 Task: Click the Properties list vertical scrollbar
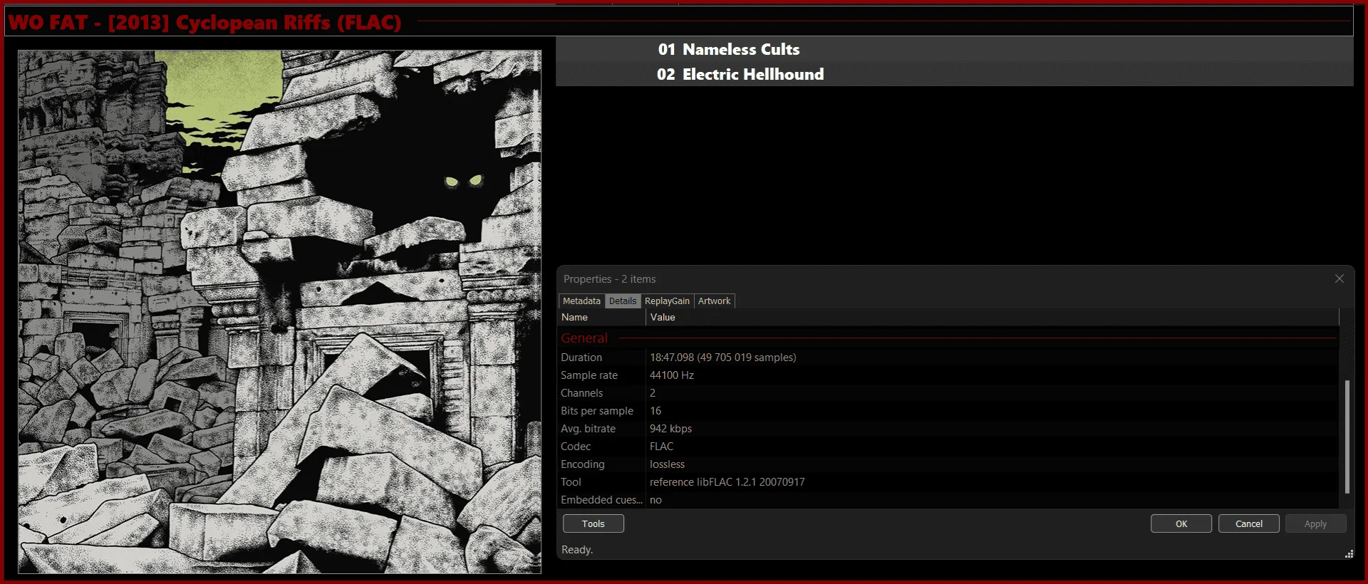click(x=1347, y=437)
